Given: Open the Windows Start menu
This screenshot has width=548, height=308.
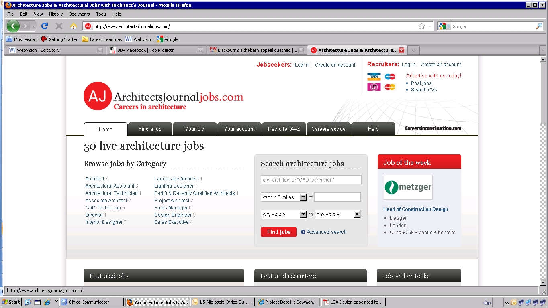Looking at the screenshot, I should [11, 302].
